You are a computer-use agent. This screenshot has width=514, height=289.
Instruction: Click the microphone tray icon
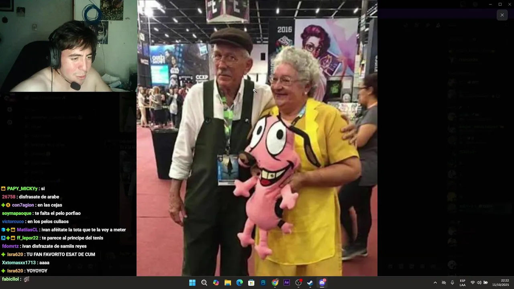pos(453,283)
